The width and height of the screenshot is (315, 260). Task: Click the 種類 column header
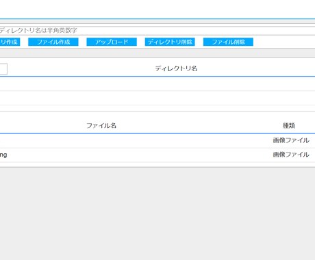(x=289, y=125)
